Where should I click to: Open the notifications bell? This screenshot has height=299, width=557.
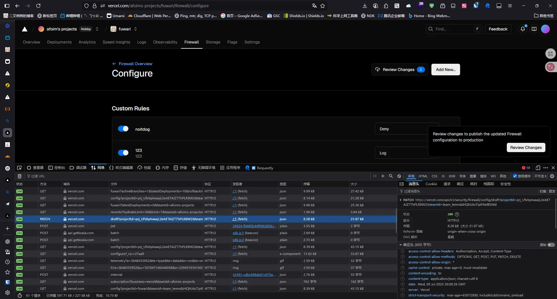(x=522, y=29)
